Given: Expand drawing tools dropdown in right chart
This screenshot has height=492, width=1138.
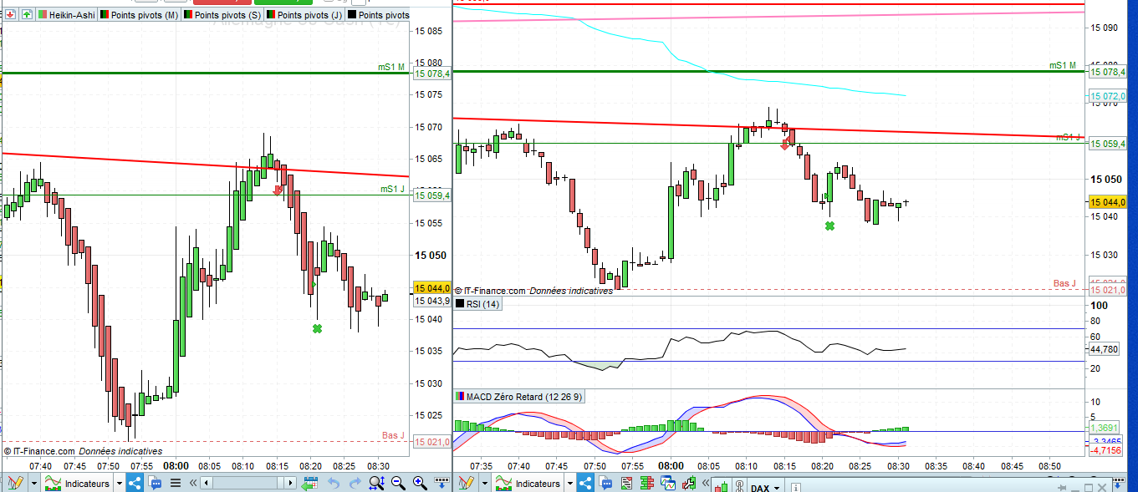Looking at the screenshot, I should pos(485,483).
